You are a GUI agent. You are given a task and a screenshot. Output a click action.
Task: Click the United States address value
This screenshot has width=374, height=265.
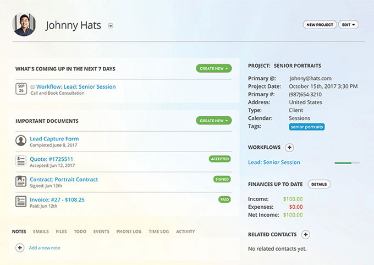coord(306,102)
